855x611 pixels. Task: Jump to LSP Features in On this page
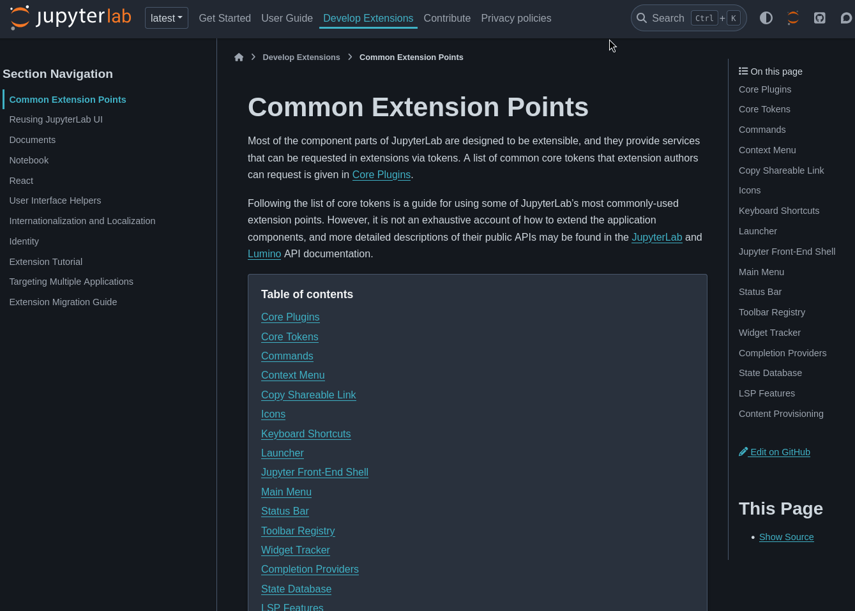767,393
